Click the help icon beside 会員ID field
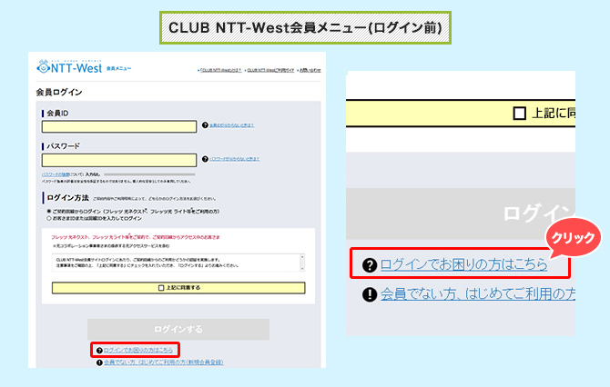Screen dimensions: 610x387 point(205,125)
